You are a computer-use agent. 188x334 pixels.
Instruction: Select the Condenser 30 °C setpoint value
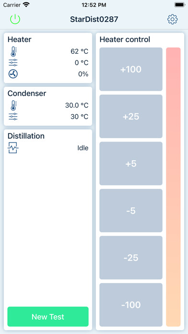click(x=80, y=117)
